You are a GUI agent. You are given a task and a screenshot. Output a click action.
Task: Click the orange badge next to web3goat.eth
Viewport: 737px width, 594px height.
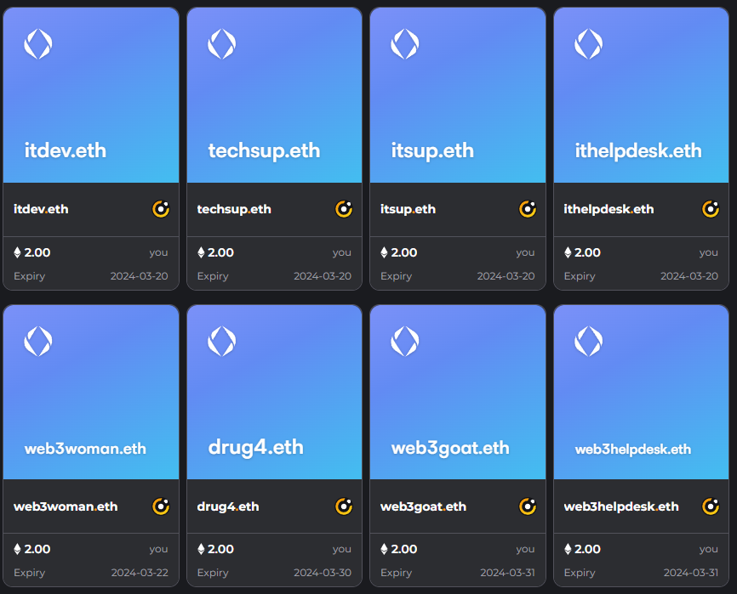coord(526,506)
